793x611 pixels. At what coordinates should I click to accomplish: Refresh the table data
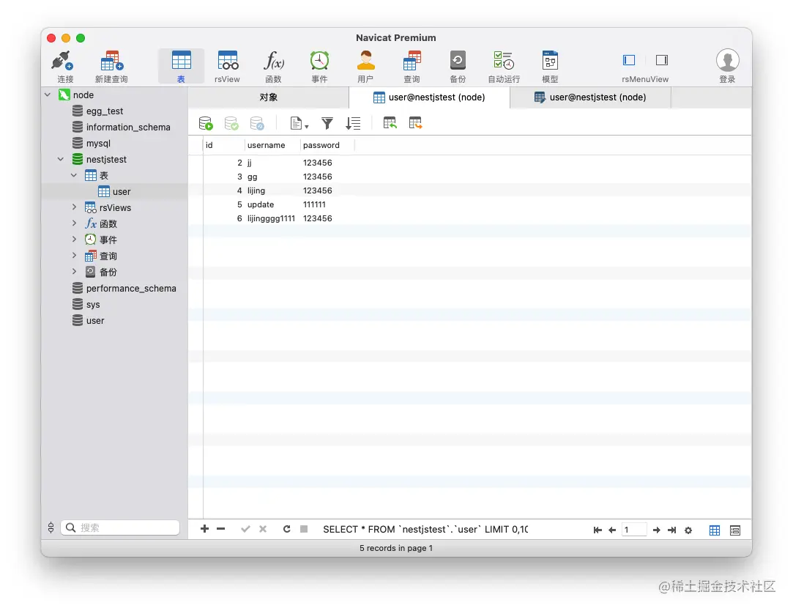pyautogui.click(x=287, y=529)
